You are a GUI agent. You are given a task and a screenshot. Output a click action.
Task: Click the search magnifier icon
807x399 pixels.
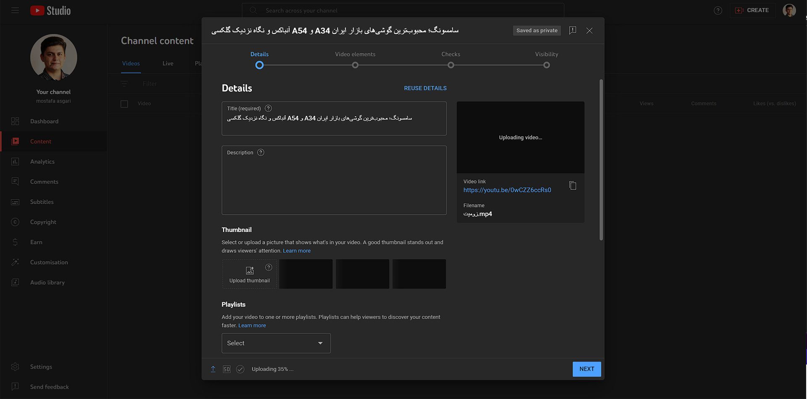[x=253, y=10]
